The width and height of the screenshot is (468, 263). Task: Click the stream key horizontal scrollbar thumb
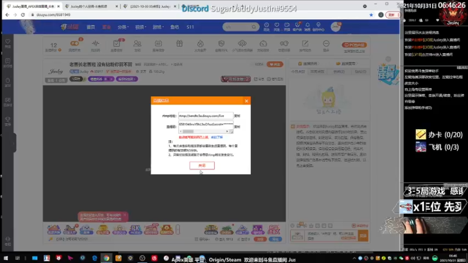pos(188,131)
